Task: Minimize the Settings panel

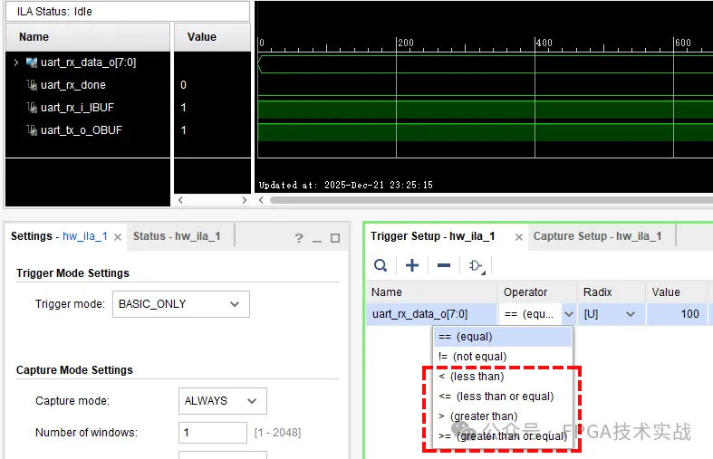Action: point(317,238)
